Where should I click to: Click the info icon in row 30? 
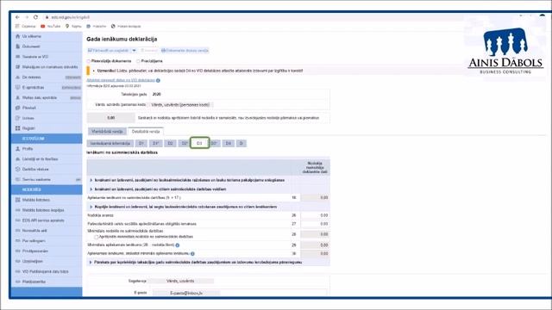tap(192, 253)
